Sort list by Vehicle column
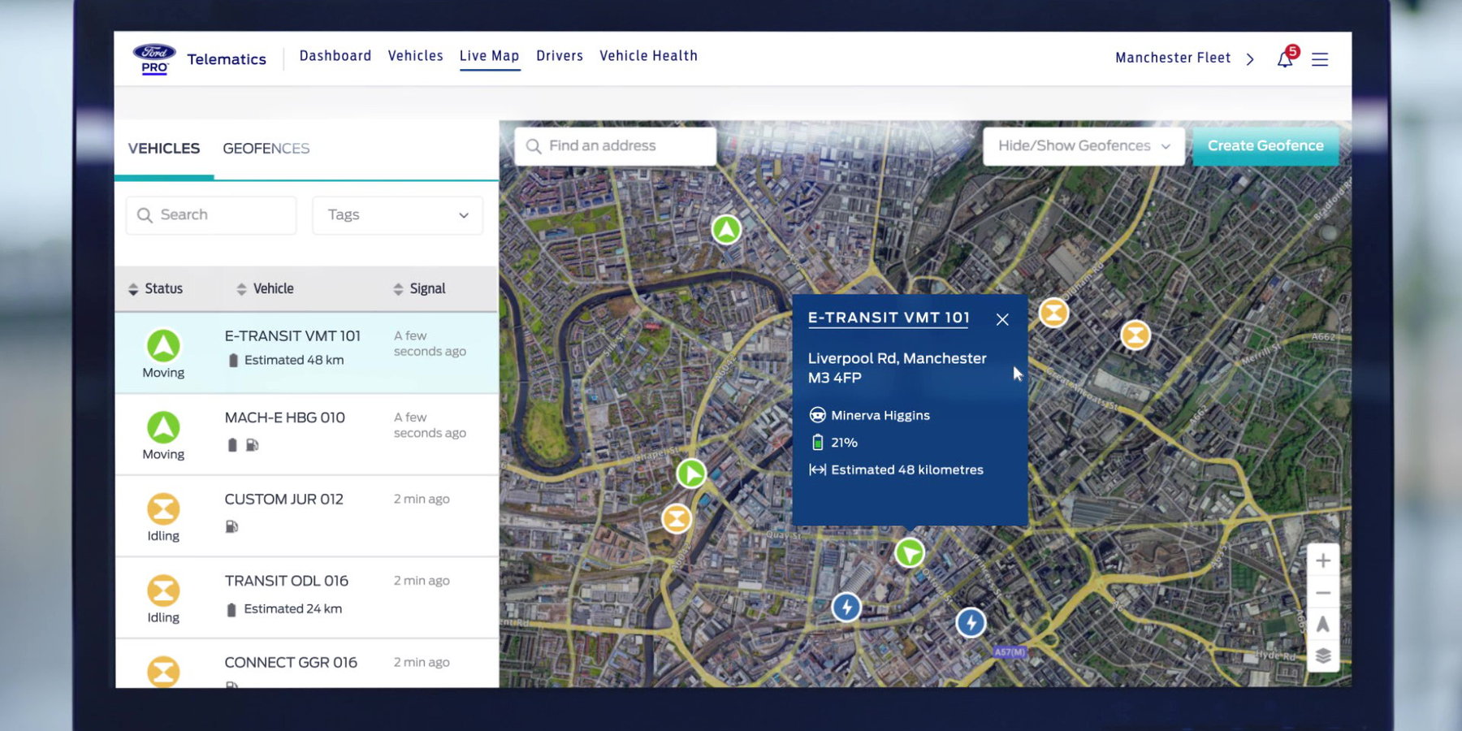The width and height of the screenshot is (1462, 731). click(265, 288)
